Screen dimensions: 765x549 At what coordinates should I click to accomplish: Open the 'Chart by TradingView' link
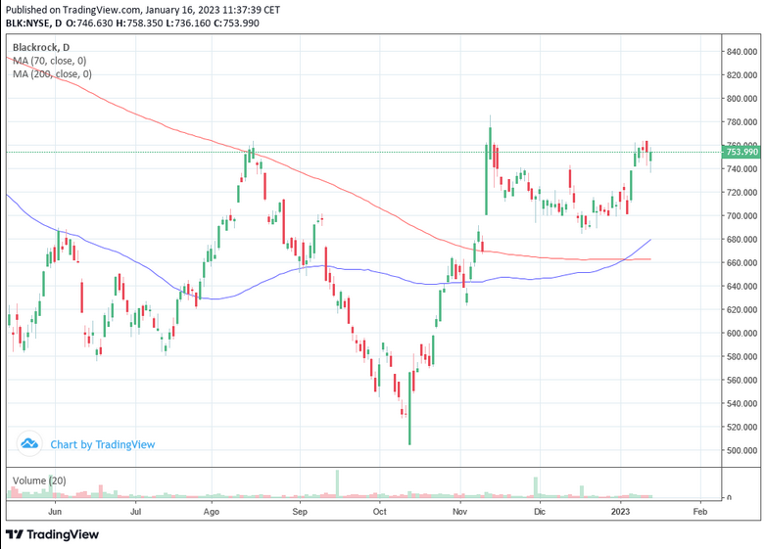pyautogui.click(x=103, y=444)
